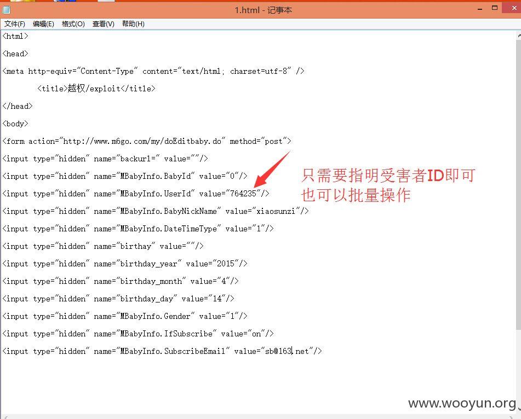521x419 pixels.
Task: Click the <html> opening tag line
Action: [15, 36]
